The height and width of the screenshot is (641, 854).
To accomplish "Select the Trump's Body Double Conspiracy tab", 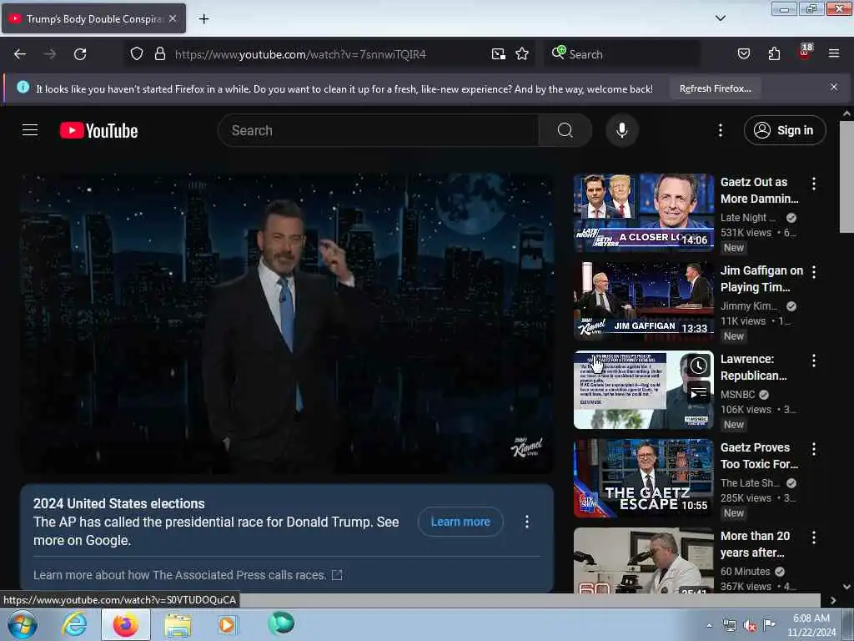I will pos(93,19).
